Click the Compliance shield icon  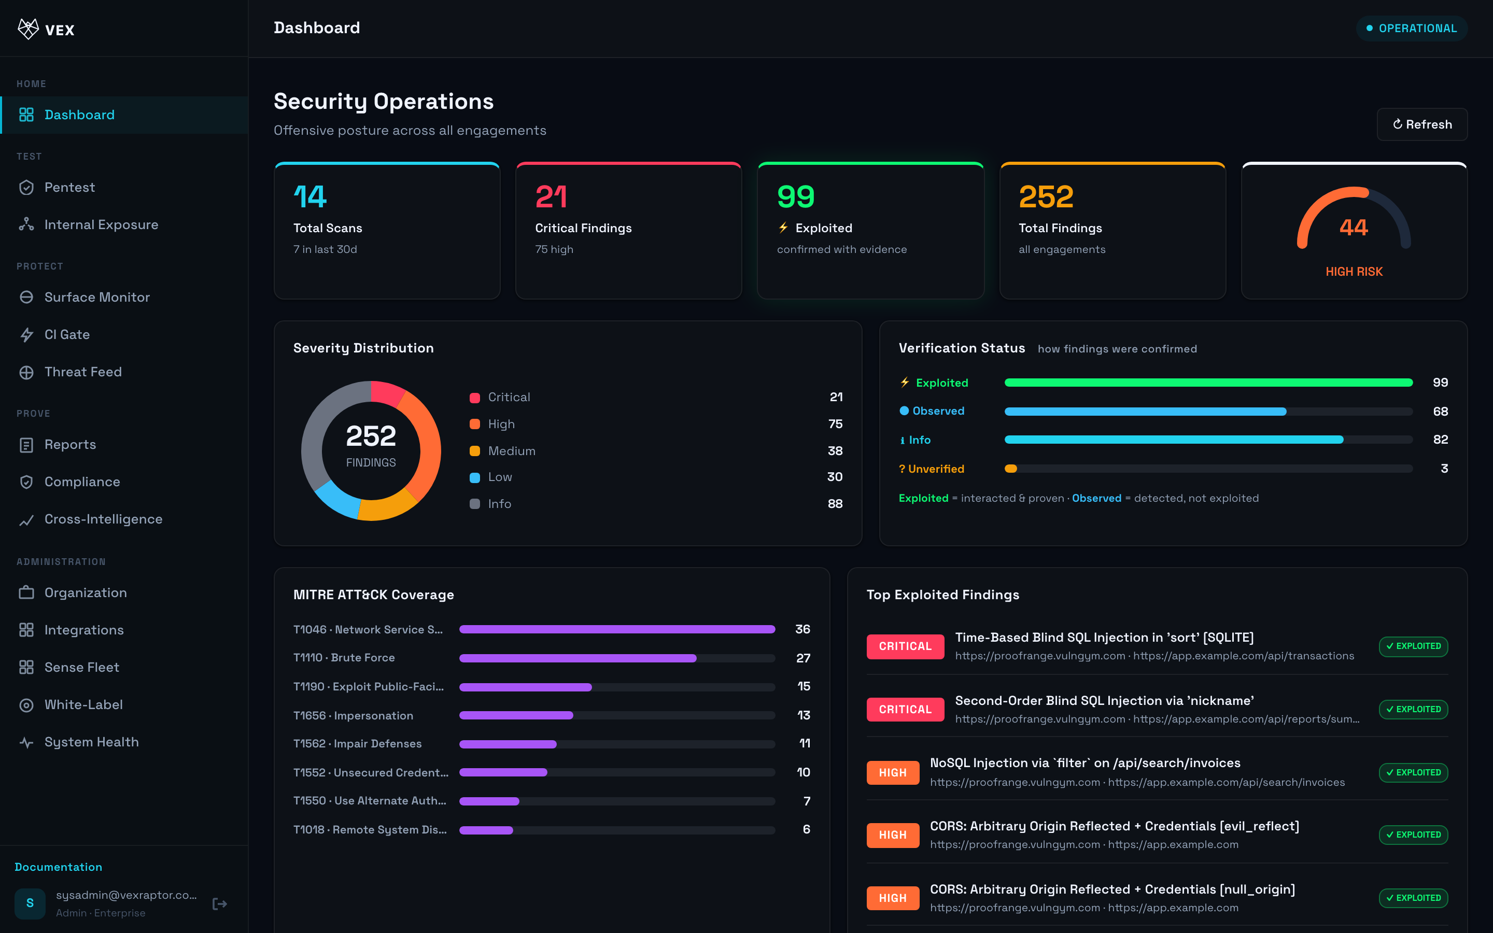26,482
